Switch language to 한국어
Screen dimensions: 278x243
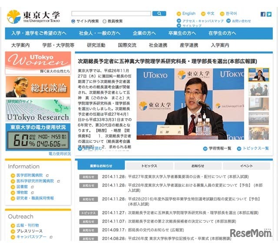tap(231, 13)
